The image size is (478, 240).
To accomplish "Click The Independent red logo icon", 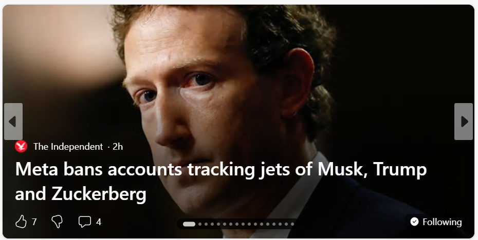I will tap(21, 146).
